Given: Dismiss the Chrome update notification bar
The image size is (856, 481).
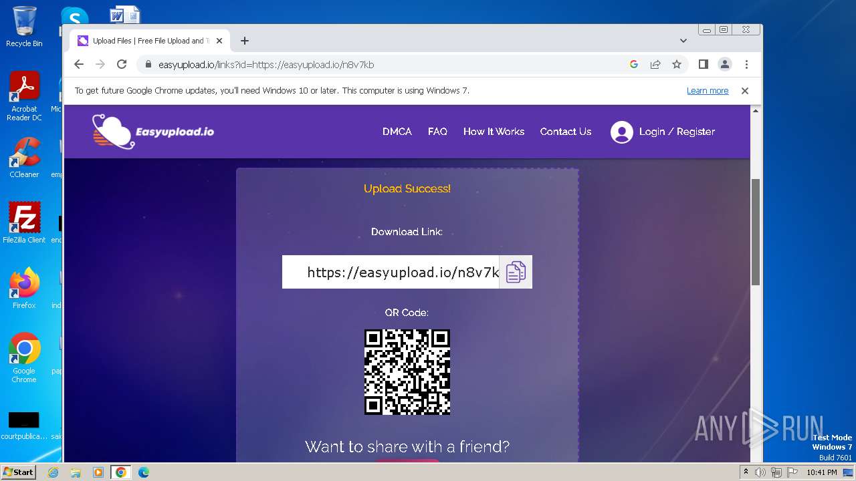Looking at the screenshot, I should tap(744, 91).
